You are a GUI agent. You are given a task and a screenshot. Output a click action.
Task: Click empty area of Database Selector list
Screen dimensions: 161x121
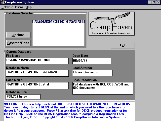point(58,35)
